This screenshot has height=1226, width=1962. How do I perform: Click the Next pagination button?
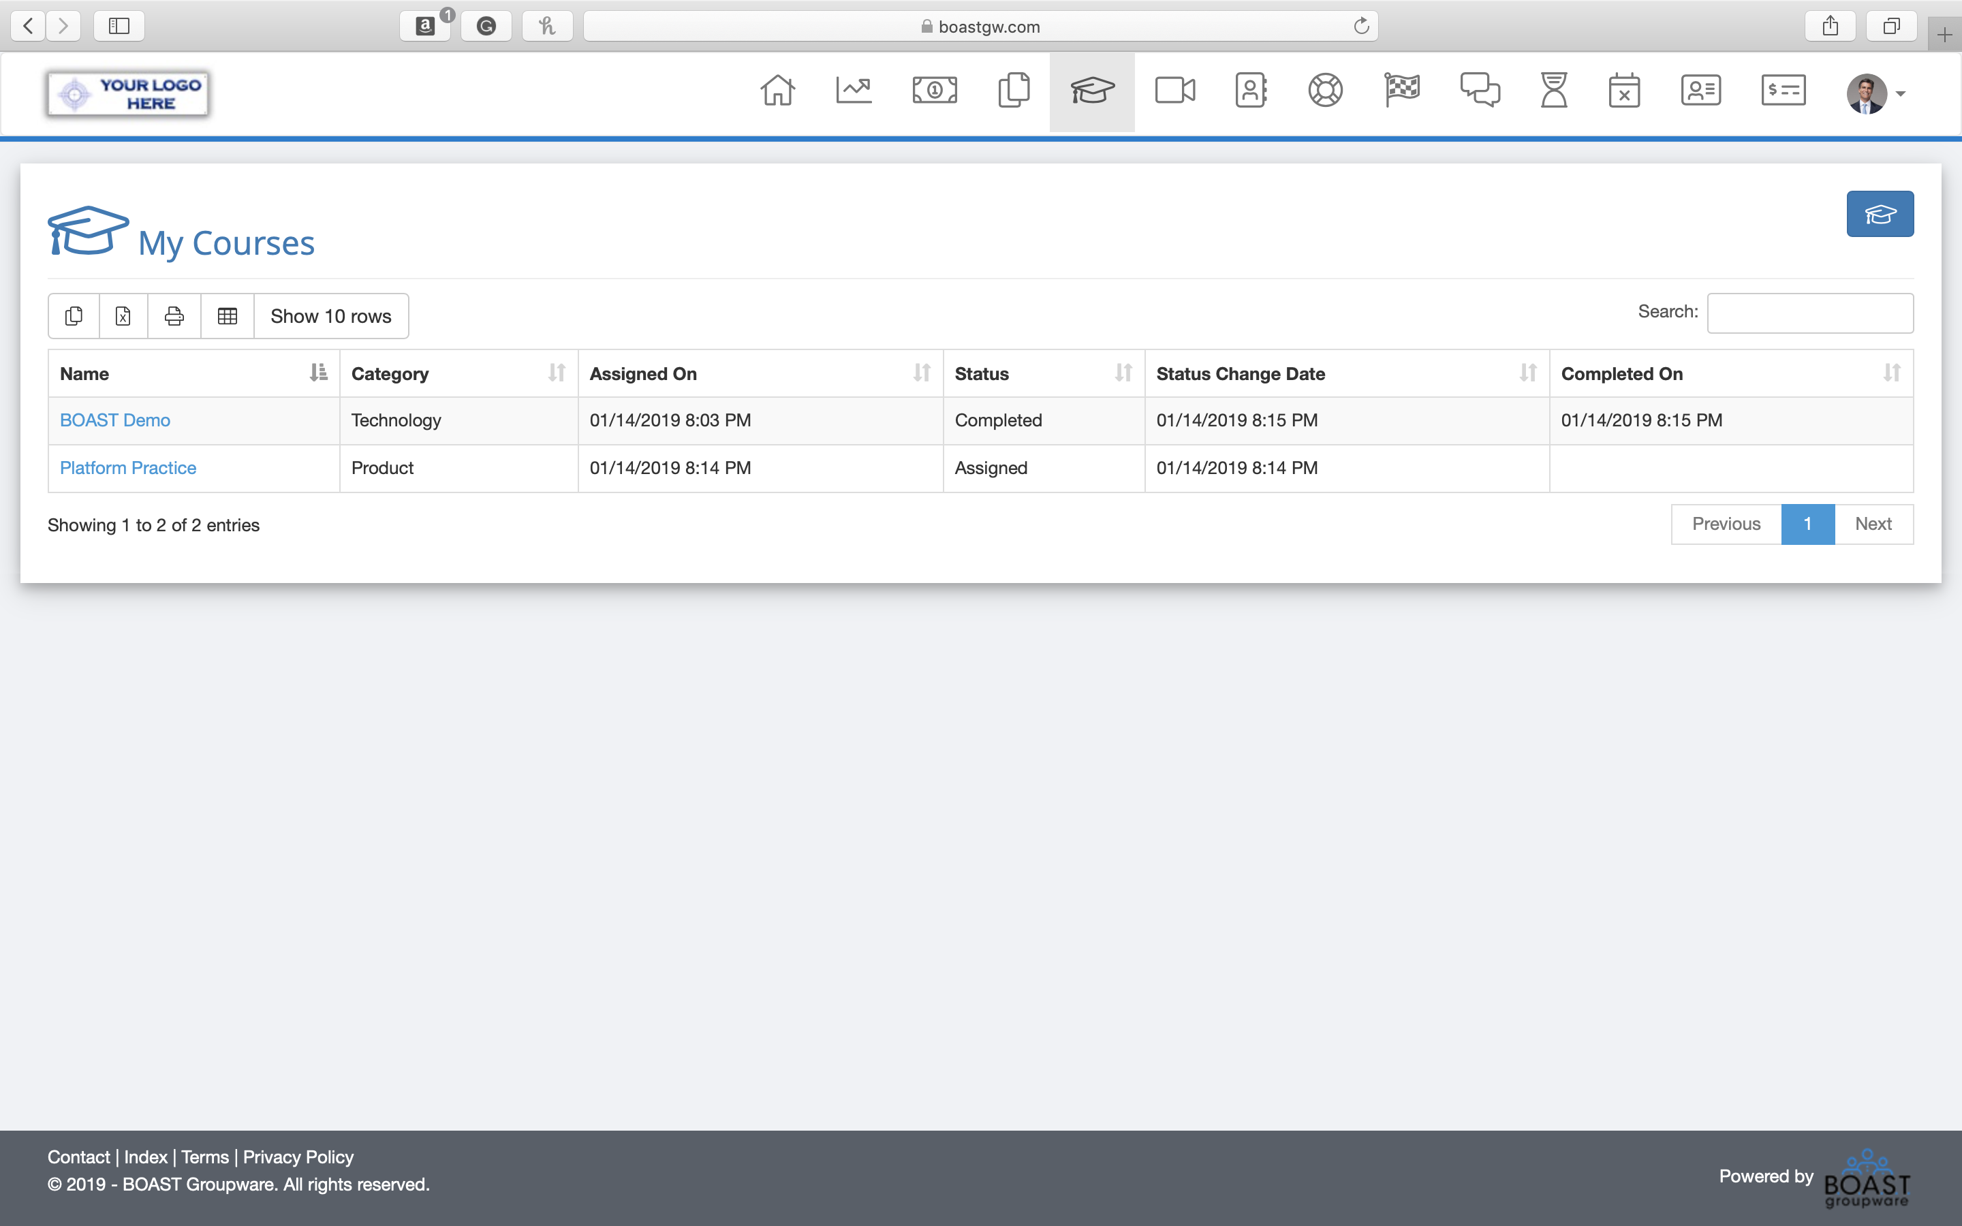[x=1873, y=524]
